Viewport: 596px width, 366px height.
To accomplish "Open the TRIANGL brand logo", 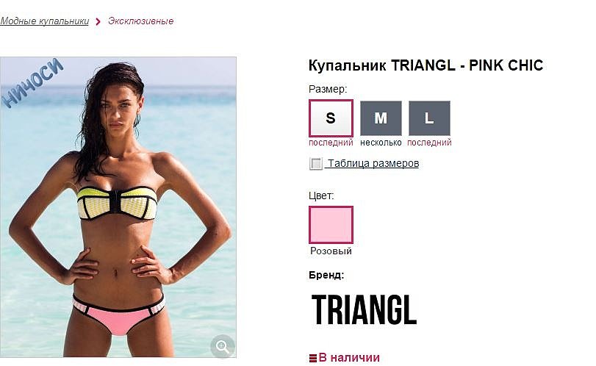I will pos(364,309).
